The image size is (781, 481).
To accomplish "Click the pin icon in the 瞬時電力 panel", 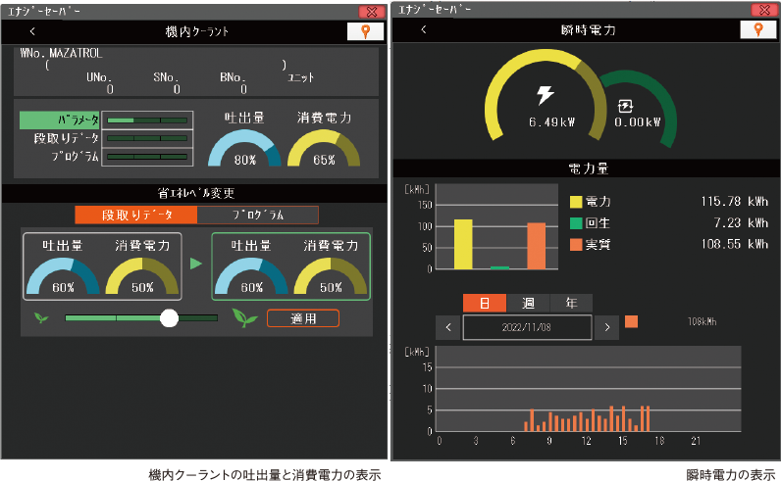I will point(757,29).
